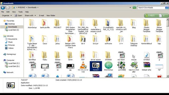Open the Tools menu
Viewport: 169px width, 95px height.
click(x=20, y=12)
